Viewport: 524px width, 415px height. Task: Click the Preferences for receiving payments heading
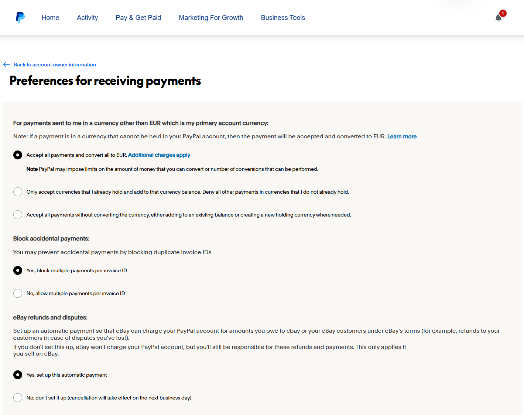tap(105, 81)
